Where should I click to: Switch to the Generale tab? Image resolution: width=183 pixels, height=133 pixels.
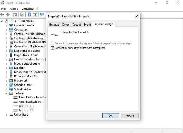coord(54,25)
